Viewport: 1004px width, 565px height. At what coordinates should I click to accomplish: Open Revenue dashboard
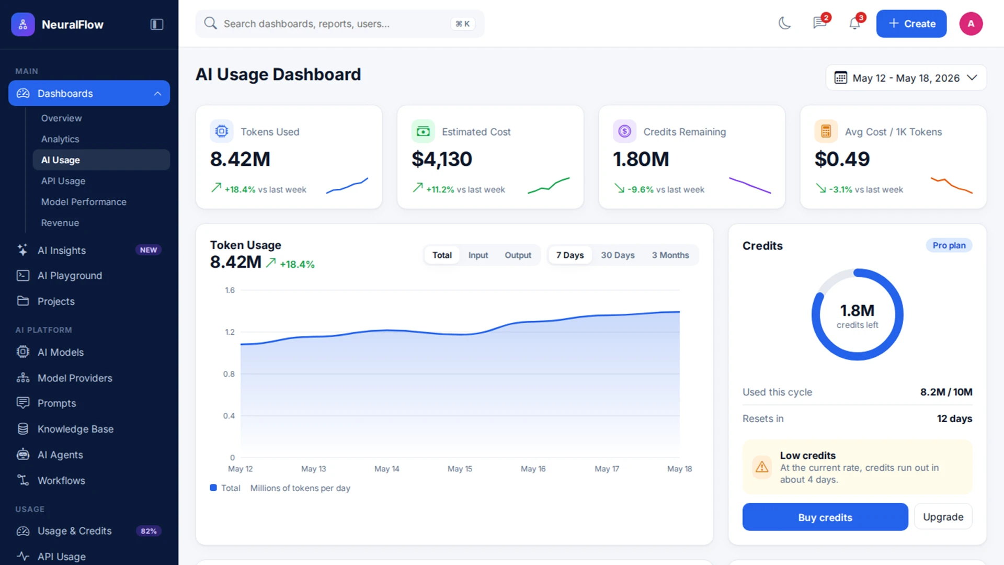[x=101, y=223]
